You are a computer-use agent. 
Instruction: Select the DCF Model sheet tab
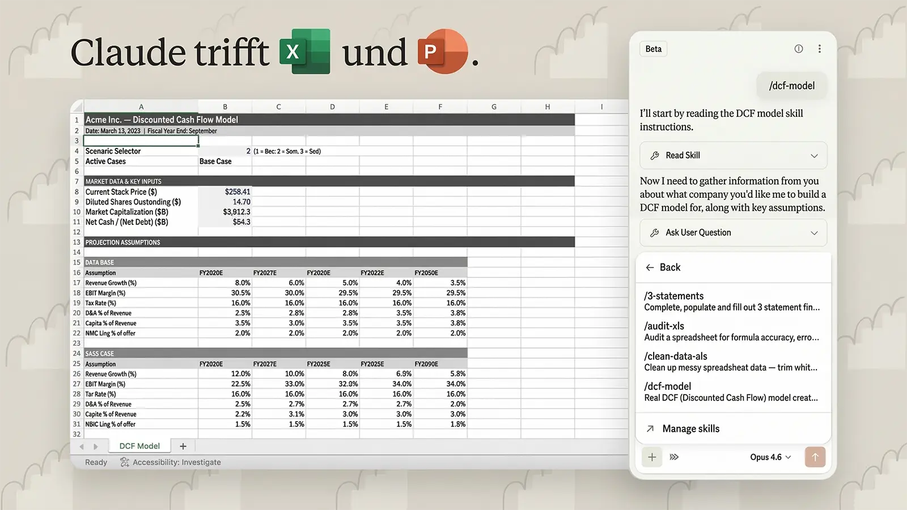[x=139, y=446]
